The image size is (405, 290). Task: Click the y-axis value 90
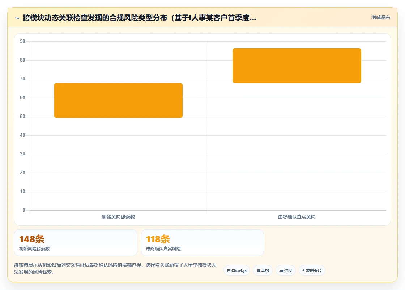coord(22,41)
